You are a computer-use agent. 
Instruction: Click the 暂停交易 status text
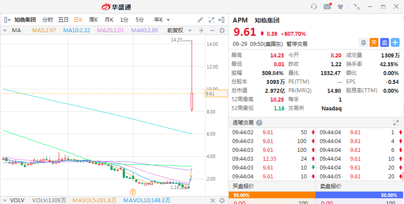click(297, 44)
